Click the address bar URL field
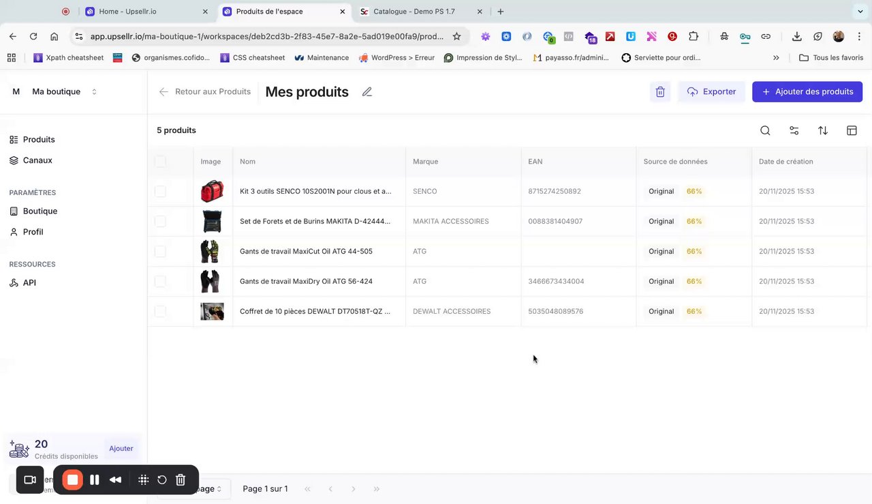Screen dimensions: 872x504 coord(267,36)
